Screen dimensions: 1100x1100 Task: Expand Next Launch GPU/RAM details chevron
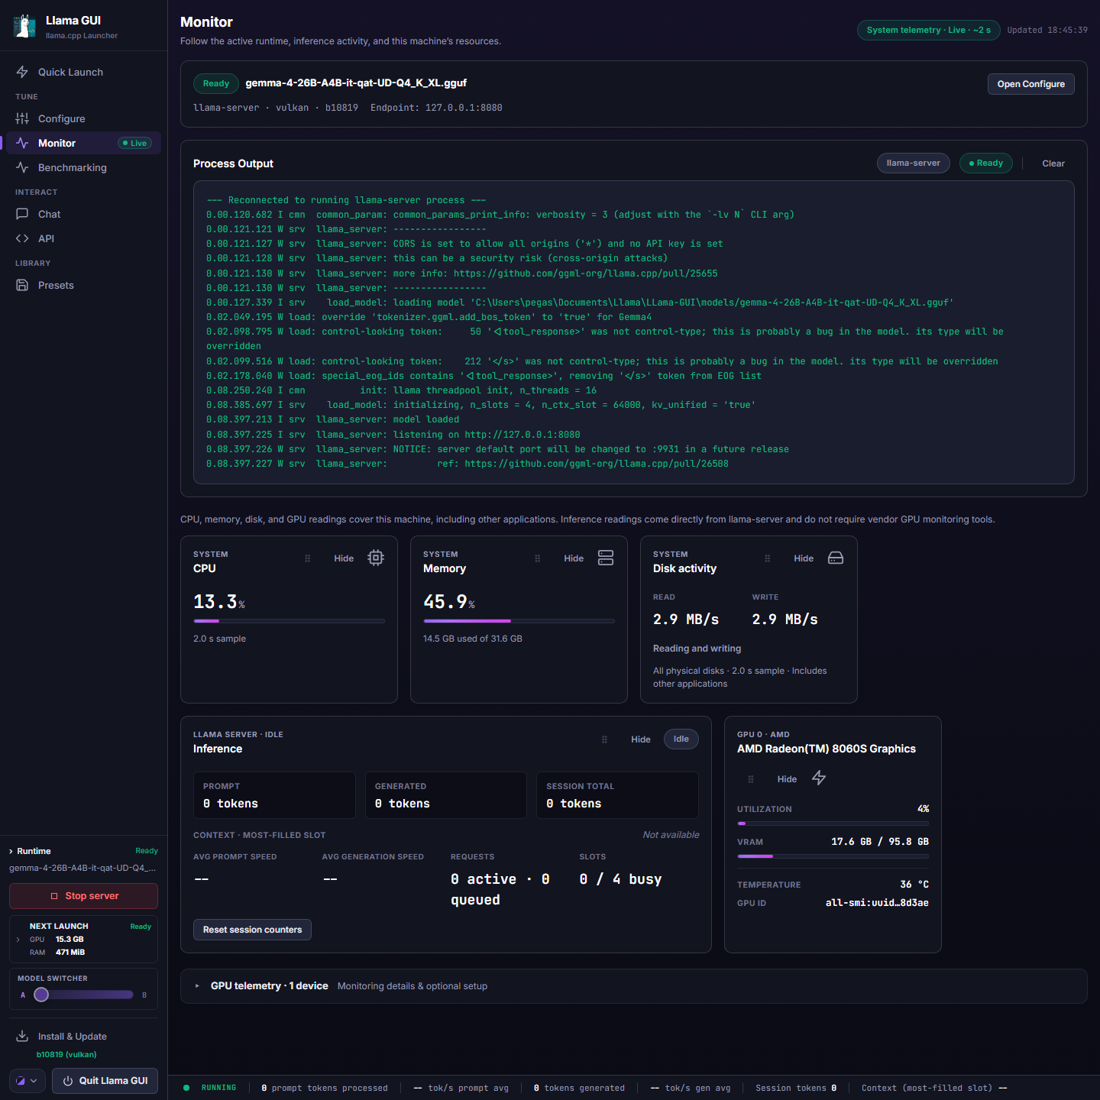point(18,940)
